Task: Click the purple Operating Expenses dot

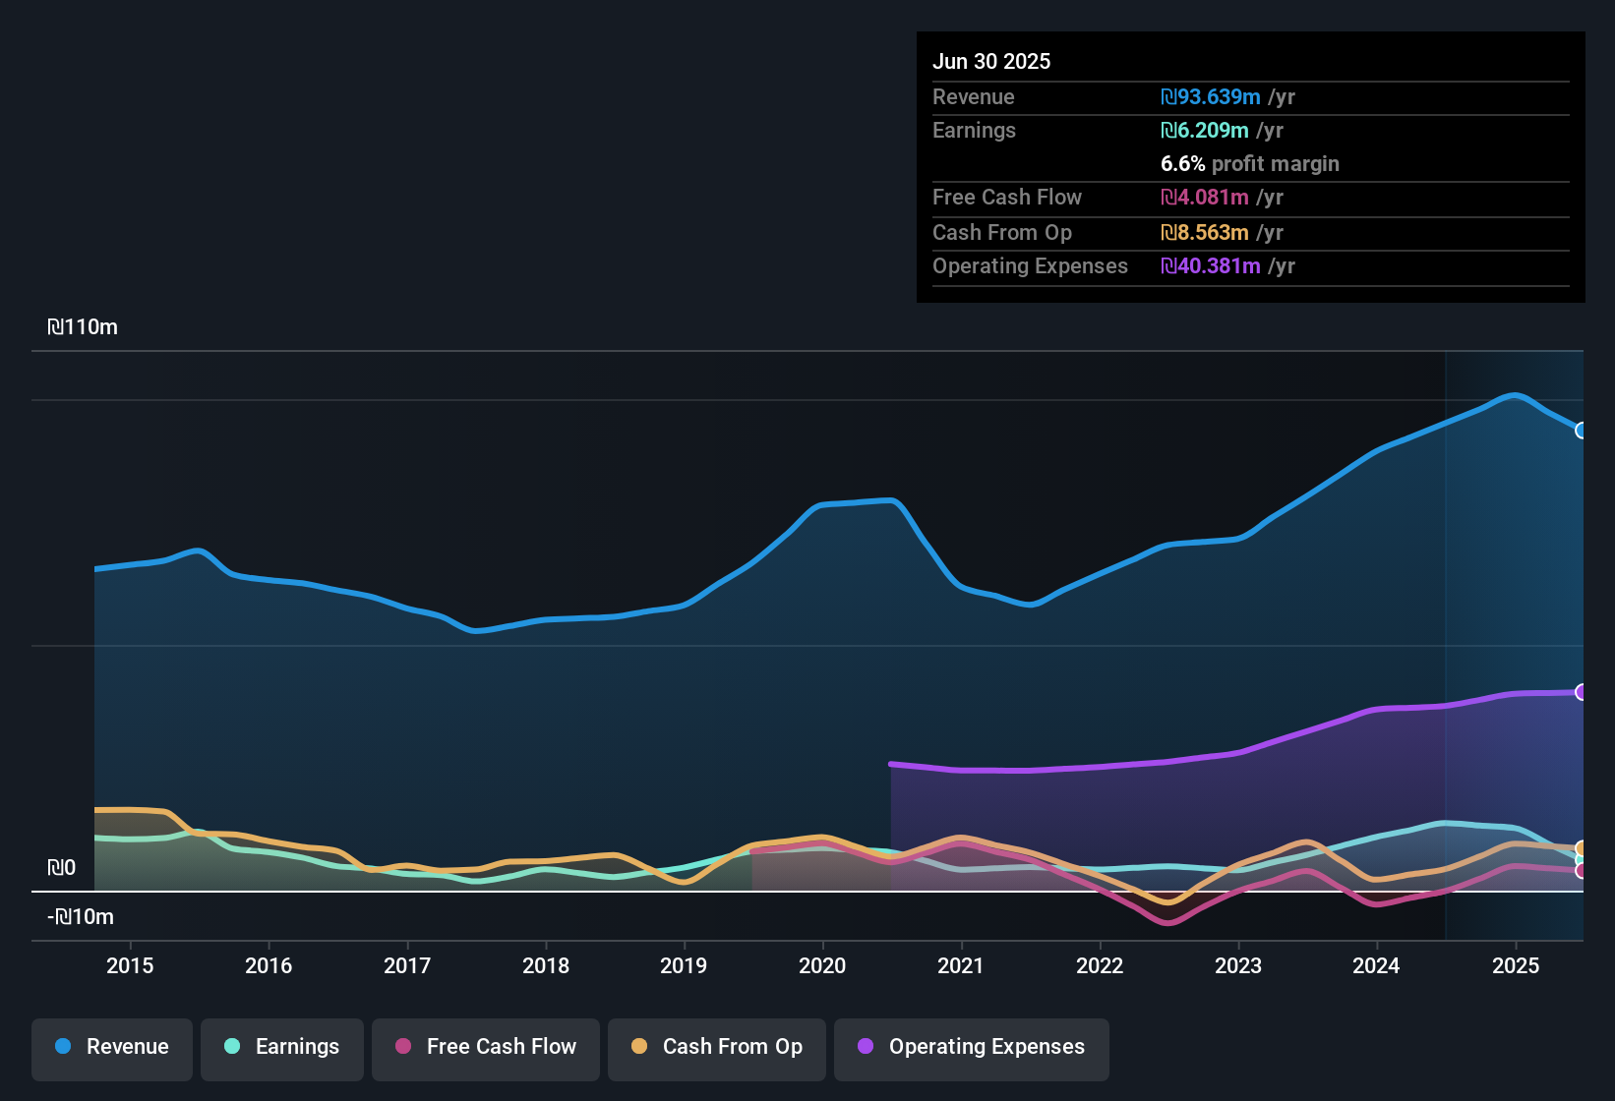Action: click(866, 1047)
